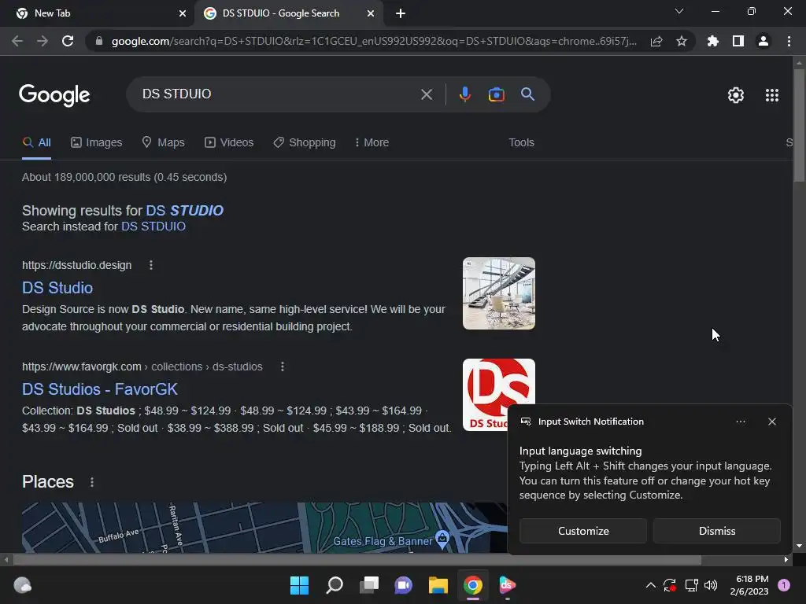This screenshot has width=806, height=604.
Task: Open the Extensions puzzle icon
Action: pos(713,41)
